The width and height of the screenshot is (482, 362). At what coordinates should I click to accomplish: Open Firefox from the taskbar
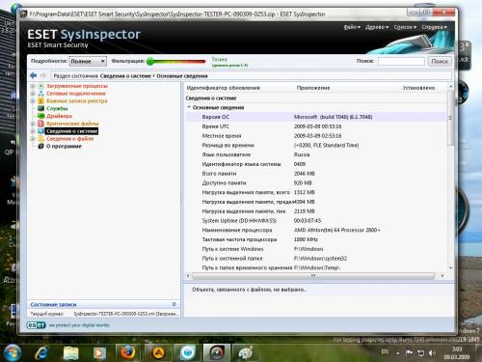[127, 352]
